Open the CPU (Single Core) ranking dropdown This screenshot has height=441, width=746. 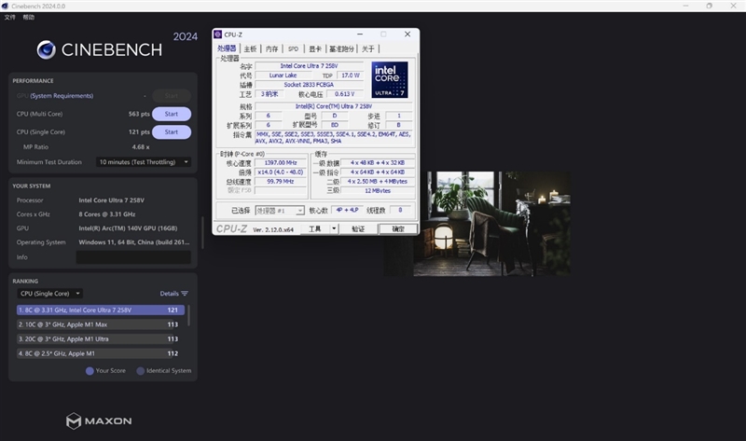pos(50,294)
